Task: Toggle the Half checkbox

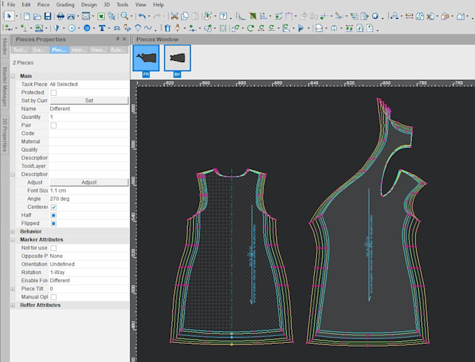Action: (x=53, y=215)
